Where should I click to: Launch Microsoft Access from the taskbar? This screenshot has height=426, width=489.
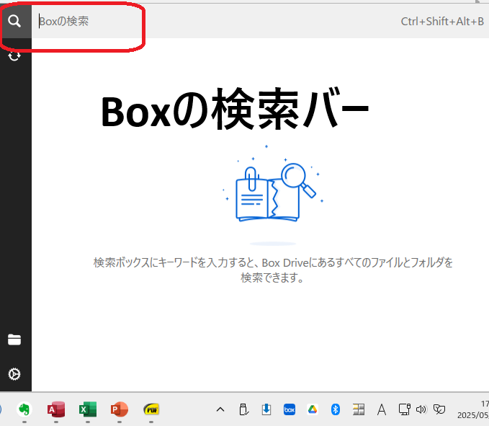(x=56, y=409)
